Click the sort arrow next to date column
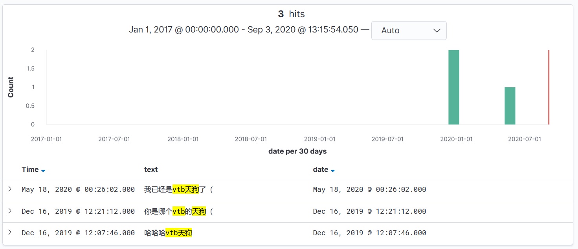Viewport: 578px width, 249px height. tap(333, 171)
